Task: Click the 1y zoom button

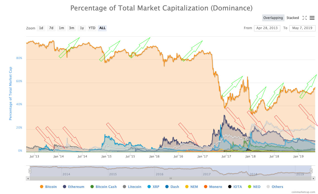Action: (82, 28)
